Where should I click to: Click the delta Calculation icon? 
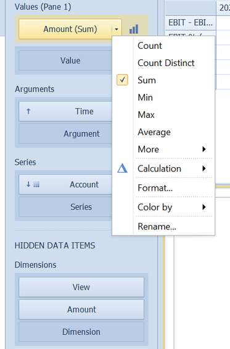tap(122, 168)
